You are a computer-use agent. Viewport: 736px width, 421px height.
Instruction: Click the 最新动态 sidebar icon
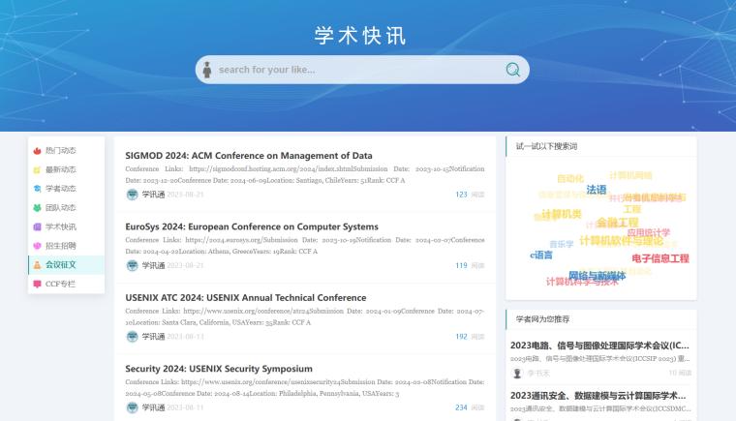pos(37,169)
